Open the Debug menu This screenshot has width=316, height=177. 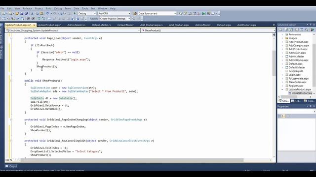click(58, 8)
